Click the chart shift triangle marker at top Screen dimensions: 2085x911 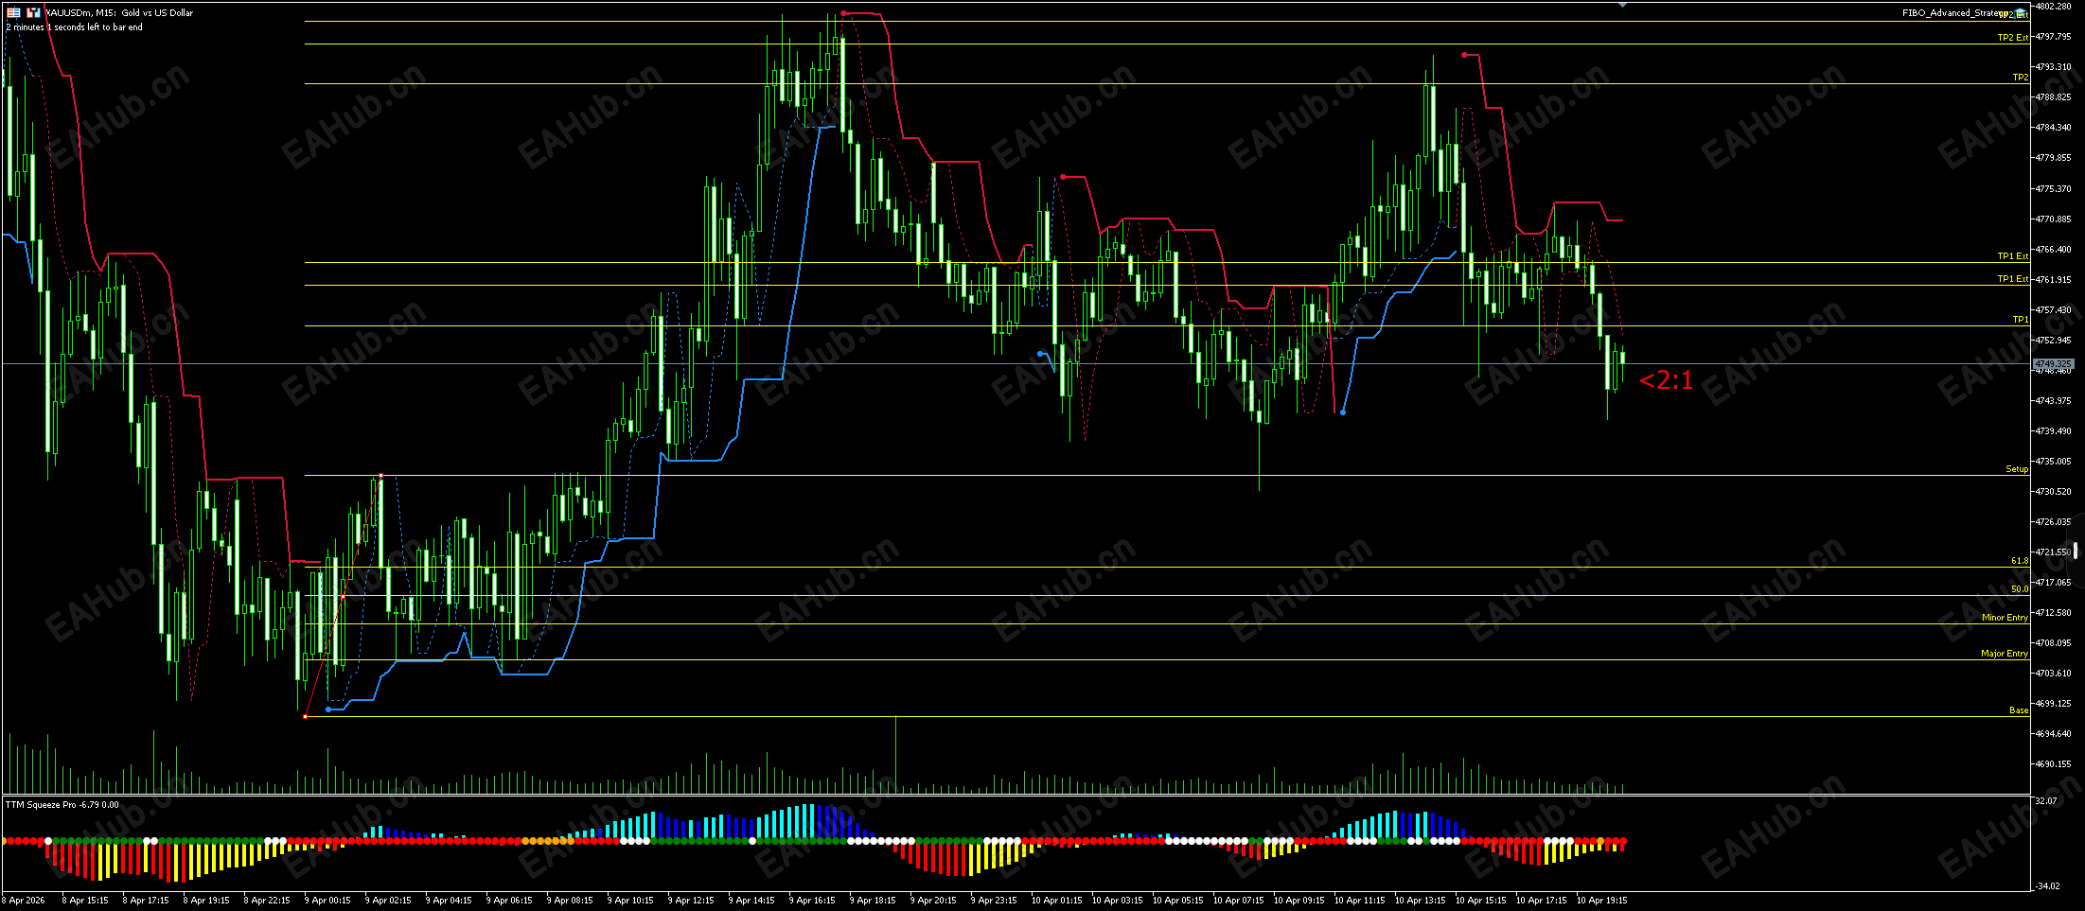pyautogui.click(x=1622, y=5)
